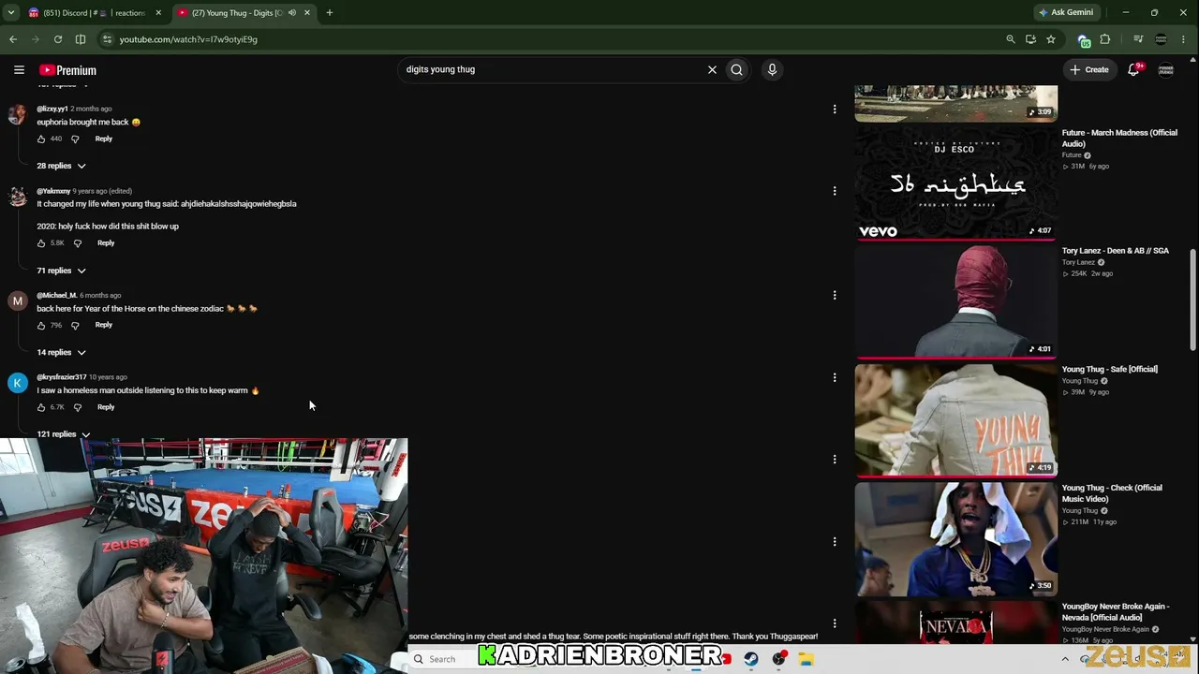This screenshot has width=1199, height=674.
Task: Open @Yakmxny's channel avatar
Action: [x=18, y=197]
